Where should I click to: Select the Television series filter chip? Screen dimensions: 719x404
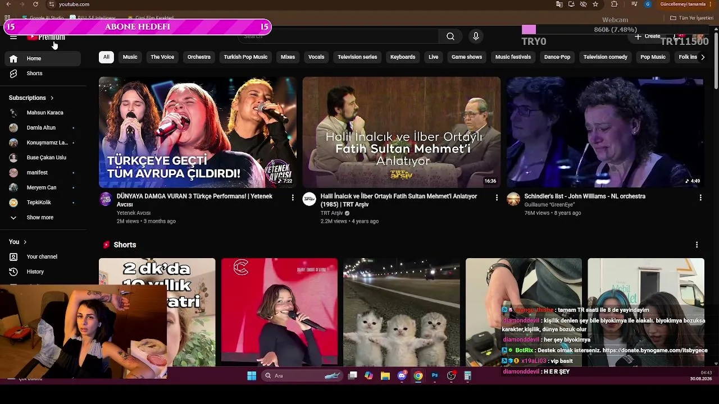tap(357, 57)
